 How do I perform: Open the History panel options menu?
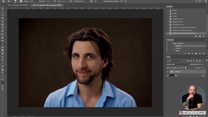(x=207, y=6)
